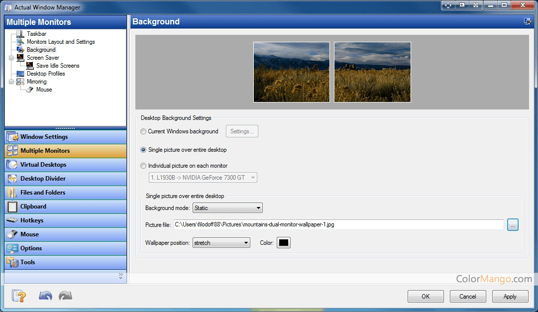Open the Virtual Desktops section
Screen dimensions: 538x312
pos(43,165)
